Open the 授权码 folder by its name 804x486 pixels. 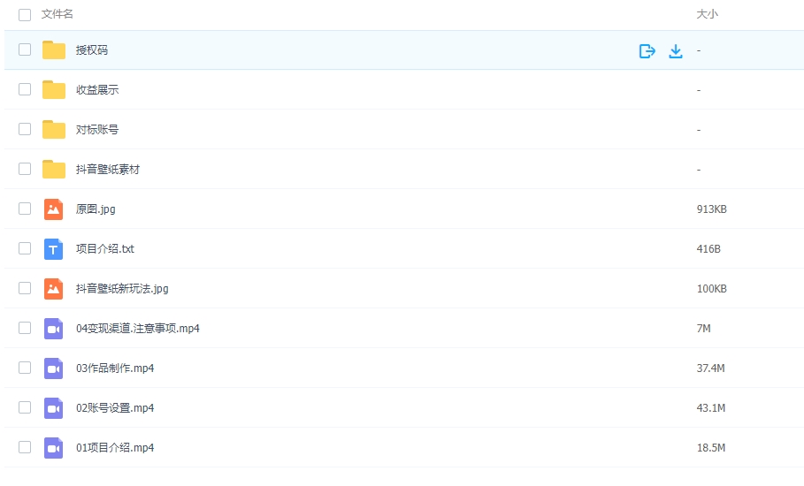click(x=92, y=50)
